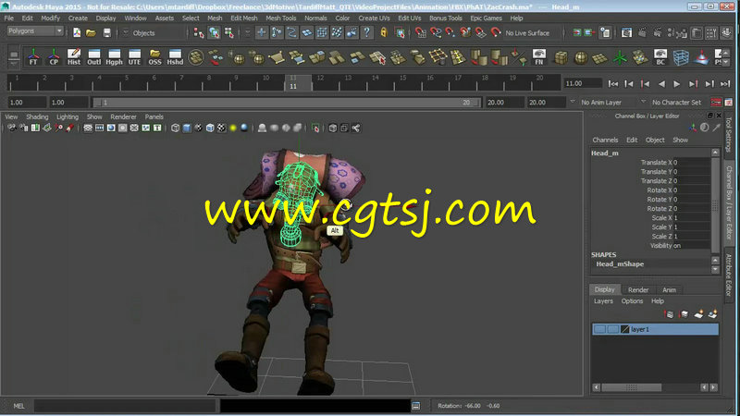Click the MEL script type label
The image size is (740, 416).
(18, 406)
